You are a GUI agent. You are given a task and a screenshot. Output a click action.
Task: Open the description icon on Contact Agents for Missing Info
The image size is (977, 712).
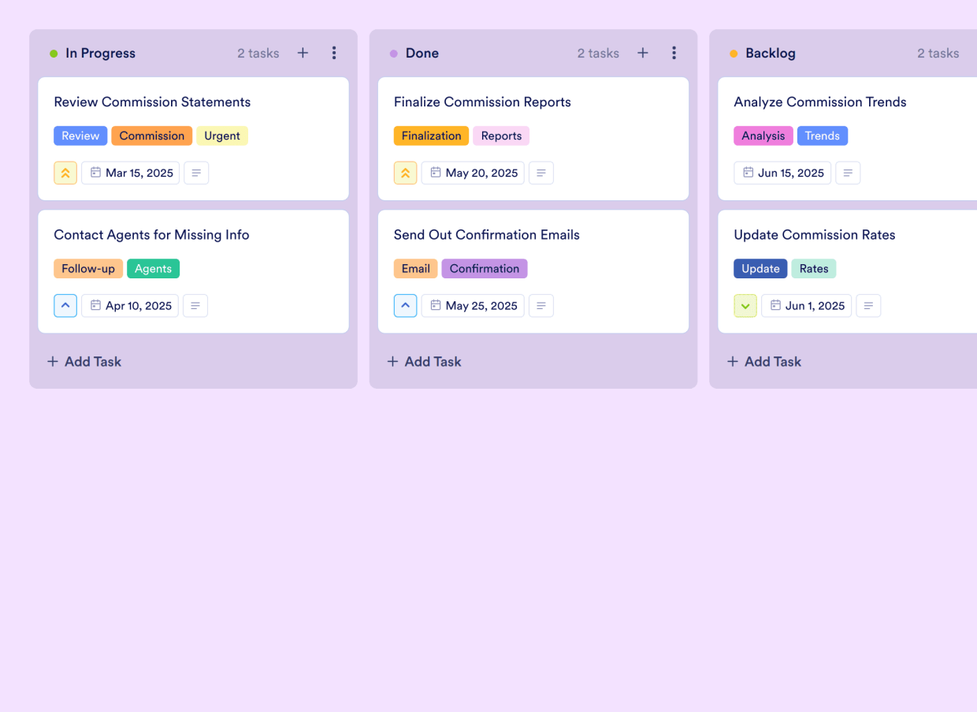195,305
